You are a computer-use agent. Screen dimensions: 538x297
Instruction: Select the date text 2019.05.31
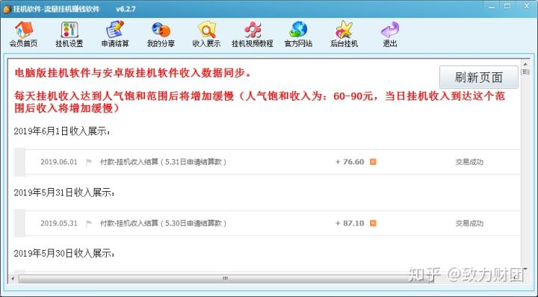tap(59, 223)
